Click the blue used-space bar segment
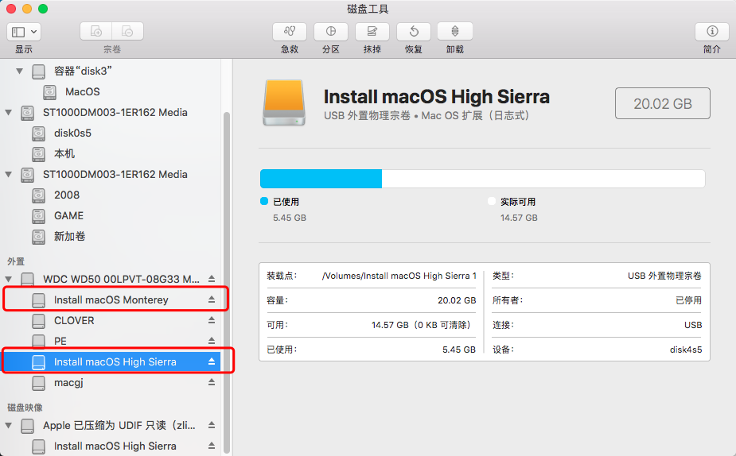Screen dimensions: 736x456 point(321,178)
